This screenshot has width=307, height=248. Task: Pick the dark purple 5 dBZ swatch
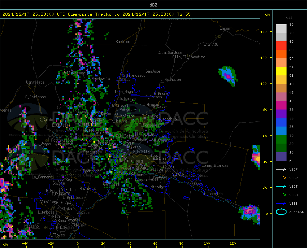281,157
